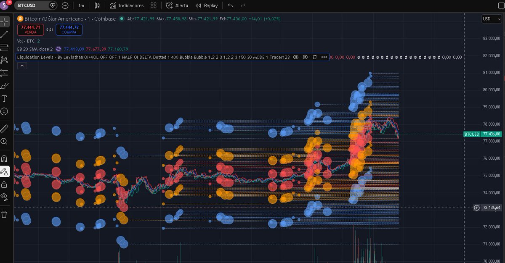
Task: Open the USD currency dropdown
Action: [x=492, y=18]
